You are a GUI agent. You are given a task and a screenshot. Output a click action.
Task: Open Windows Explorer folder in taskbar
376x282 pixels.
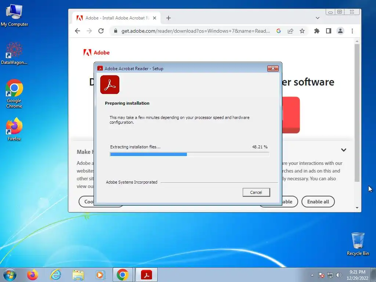(78, 275)
